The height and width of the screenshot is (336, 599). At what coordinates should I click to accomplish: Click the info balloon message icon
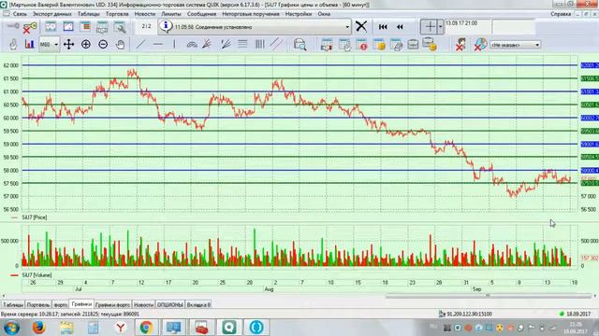click(x=166, y=26)
